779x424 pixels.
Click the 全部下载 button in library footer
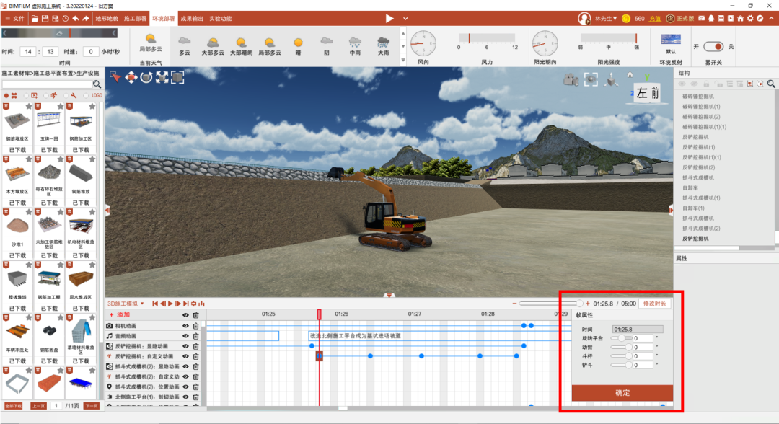pos(14,406)
